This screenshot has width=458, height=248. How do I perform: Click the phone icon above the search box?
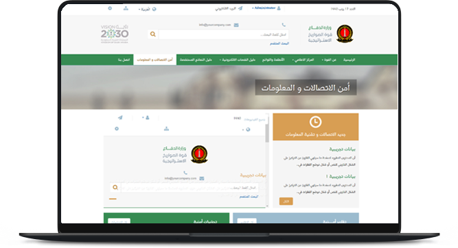click(284, 25)
